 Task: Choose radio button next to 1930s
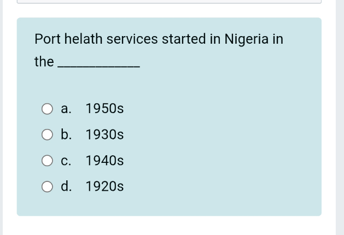point(47,134)
